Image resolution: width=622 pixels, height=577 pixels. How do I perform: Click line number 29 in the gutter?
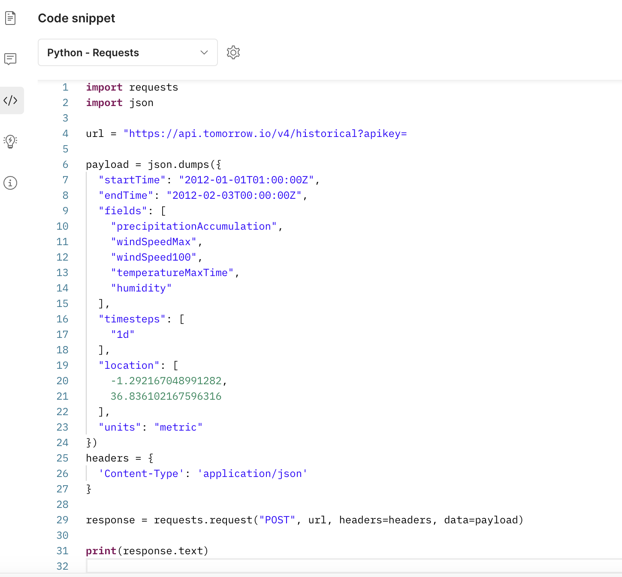(62, 520)
